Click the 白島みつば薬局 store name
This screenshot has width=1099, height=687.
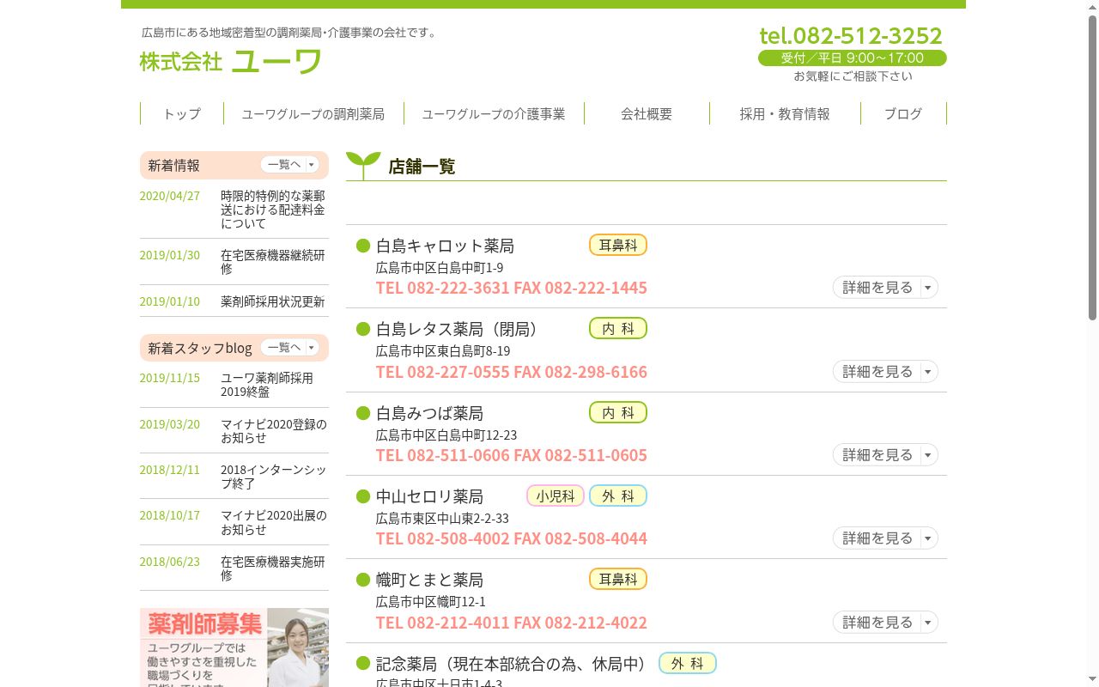pos(429,413)
